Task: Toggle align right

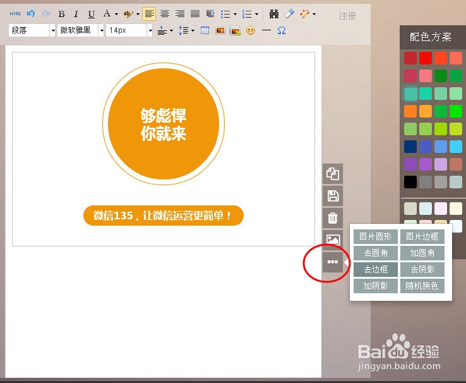Action: tap(180, 14)
